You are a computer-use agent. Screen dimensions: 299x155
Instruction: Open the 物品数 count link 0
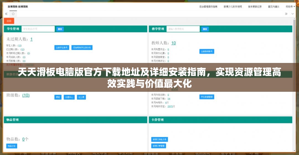point(24,139)
